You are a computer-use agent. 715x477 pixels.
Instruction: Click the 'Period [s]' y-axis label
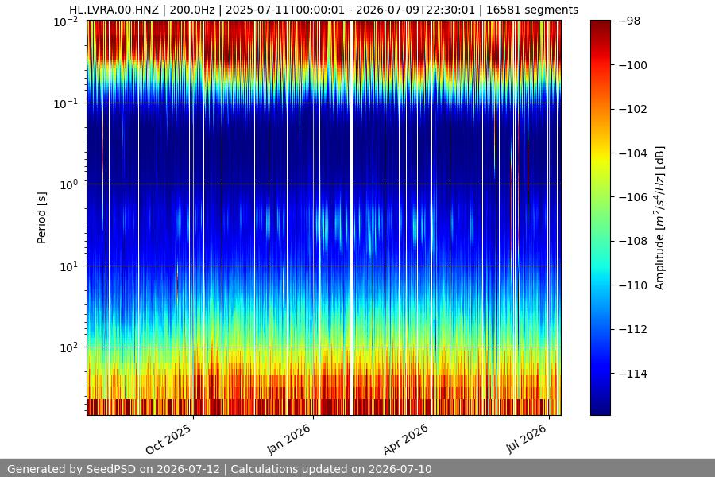pos(41,218)
